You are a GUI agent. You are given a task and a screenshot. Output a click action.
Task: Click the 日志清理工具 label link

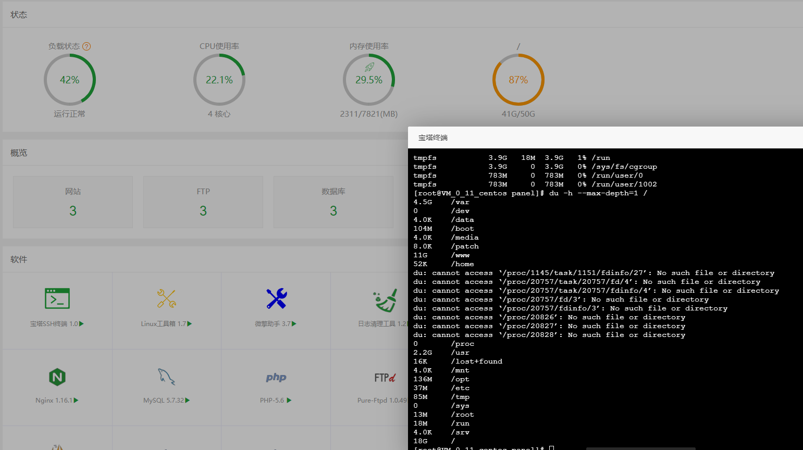tap(382, 324)
